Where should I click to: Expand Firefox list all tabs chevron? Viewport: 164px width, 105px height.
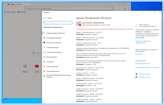(111, 4)
